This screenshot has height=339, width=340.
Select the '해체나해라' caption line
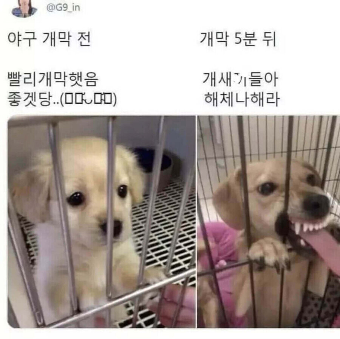click(242, 99)
